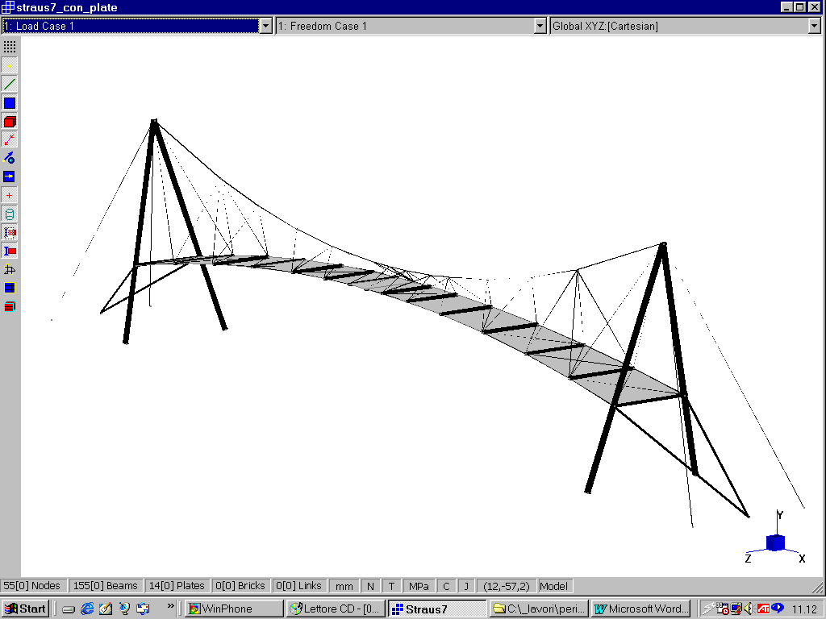826x619 pixels.
Task: Switch to WinPhone in the taskbar
Action: click(234, 609)
